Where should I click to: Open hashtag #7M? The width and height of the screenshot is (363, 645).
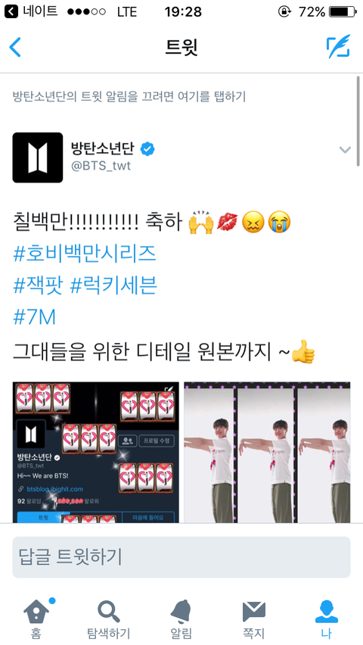click(x=34, y=317)
